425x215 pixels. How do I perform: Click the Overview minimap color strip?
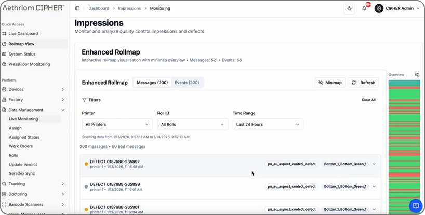click(404, 147)
